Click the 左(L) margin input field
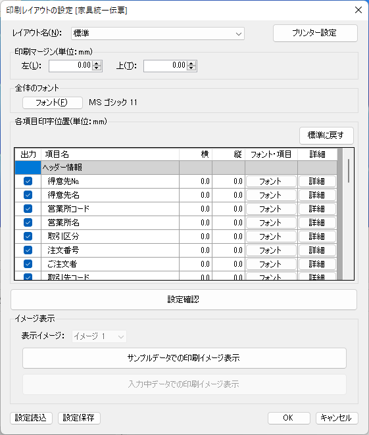 pos(71,66)
